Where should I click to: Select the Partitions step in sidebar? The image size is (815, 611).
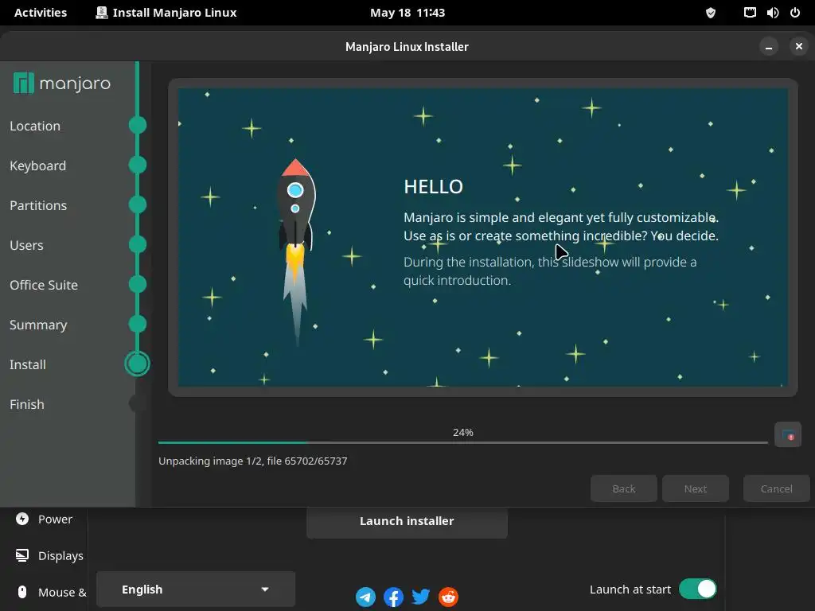point(38,205)
